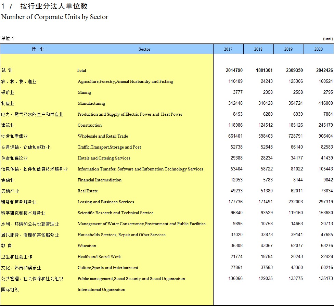Select the Mining sector label

pyautogui.click(x=84, y=92)
